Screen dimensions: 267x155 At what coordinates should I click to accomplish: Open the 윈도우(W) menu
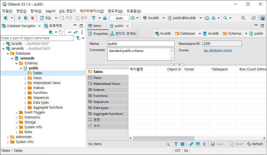[x=115, y=11]
